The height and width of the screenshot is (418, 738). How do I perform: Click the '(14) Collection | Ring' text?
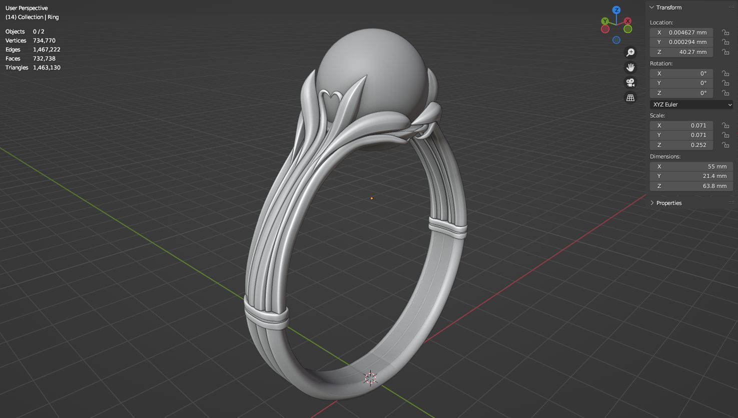point(32,17)
